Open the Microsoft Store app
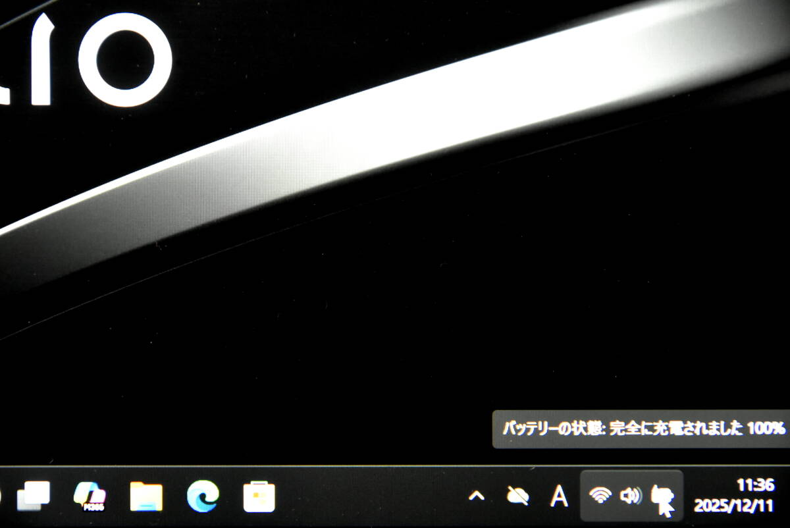The height and width of the screenshot is (528, 790). (x=259, y=497)
